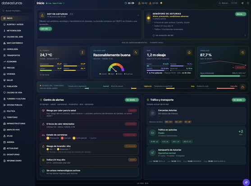Open Riesgo por calor para la salud alert
The width and height of the screenshot is (251, 186).
click(x=89, y=113)
